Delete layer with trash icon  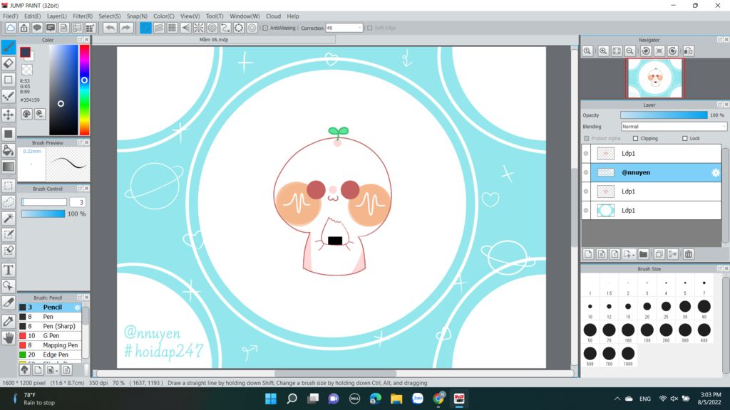click(x=689, y=254)
